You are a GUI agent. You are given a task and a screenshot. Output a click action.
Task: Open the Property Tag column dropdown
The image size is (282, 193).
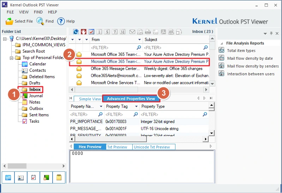pyautogui.click(x=136, y=106)
